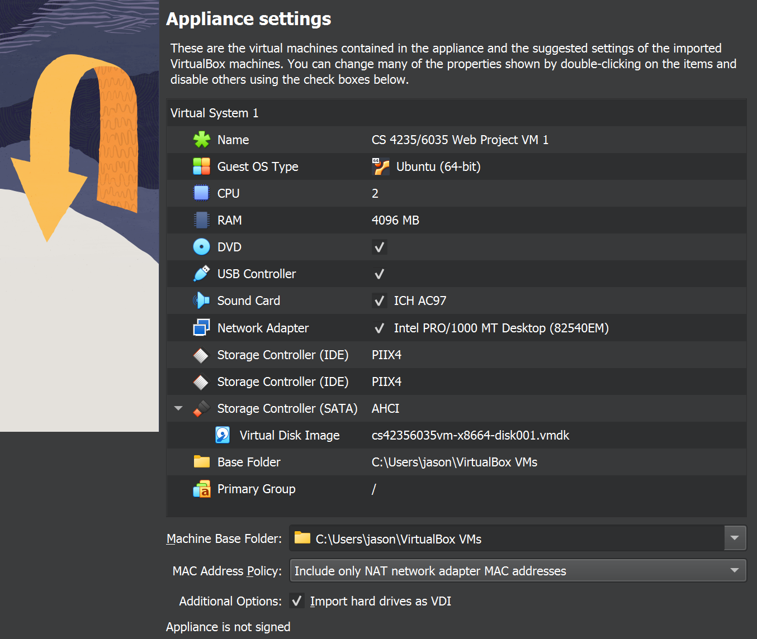Click the Guest OS Type colored squares icon

pyautogui.click(x=201, y=166)
